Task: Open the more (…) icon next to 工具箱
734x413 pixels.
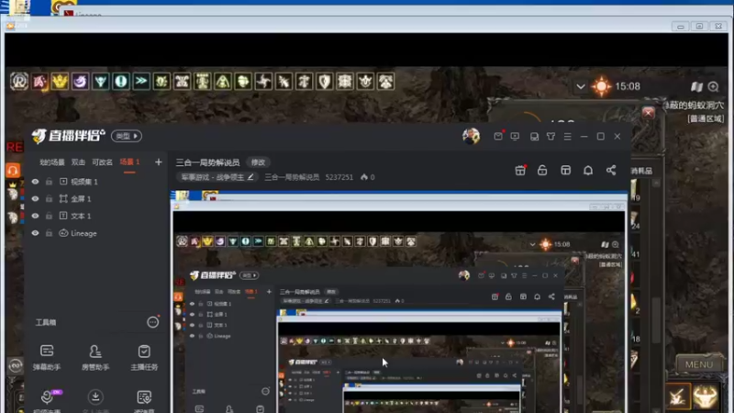Action: tap(152, 322)
